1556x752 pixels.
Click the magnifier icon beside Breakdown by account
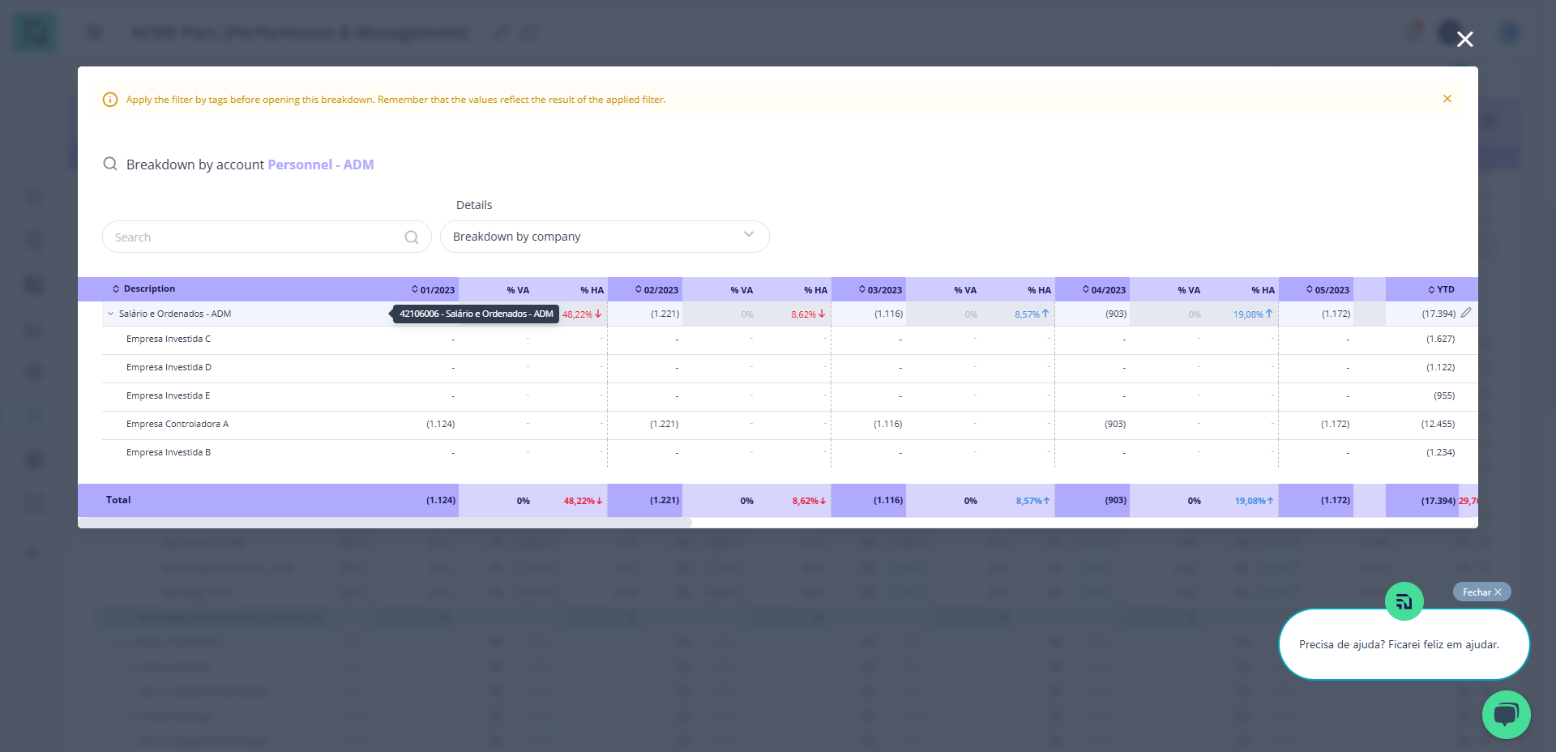coord(110,164)
